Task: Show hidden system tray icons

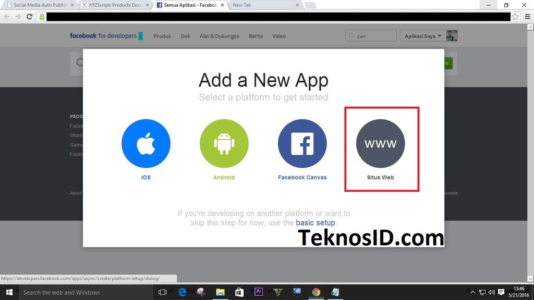Action: [x=472, y=292]
